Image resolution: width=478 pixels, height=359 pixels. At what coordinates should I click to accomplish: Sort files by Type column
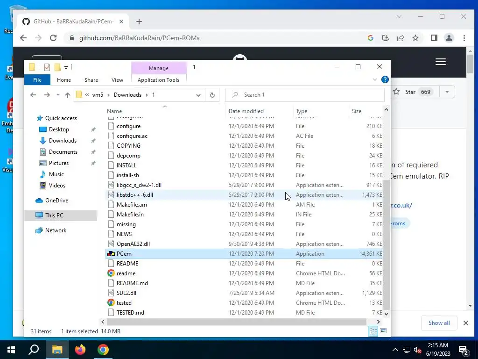(321, 111)
